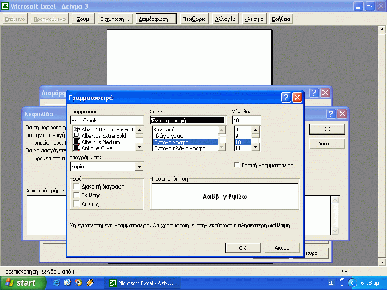This screenshot has width=387, height=290.
Task: Close the Γραμματοσειρά font dialog
Action: point(297,97)
